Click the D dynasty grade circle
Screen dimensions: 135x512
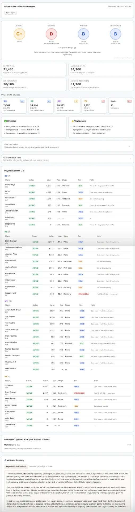point(51,34)
